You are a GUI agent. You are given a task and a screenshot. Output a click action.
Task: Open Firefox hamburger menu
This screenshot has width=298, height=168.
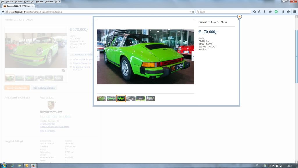(x=295, y=12)
